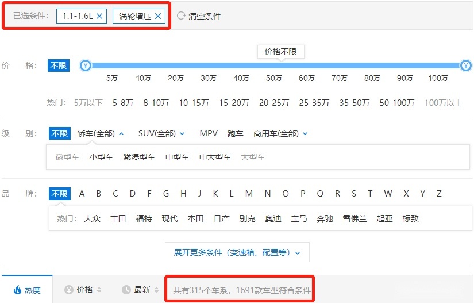Viewport: 474px width, 303px height.
Task: Choose the 大众 hot brand
Action: pyautogui.click(x=92, y=218)
